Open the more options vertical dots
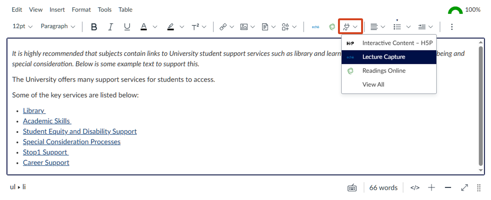 coord(452,27)
